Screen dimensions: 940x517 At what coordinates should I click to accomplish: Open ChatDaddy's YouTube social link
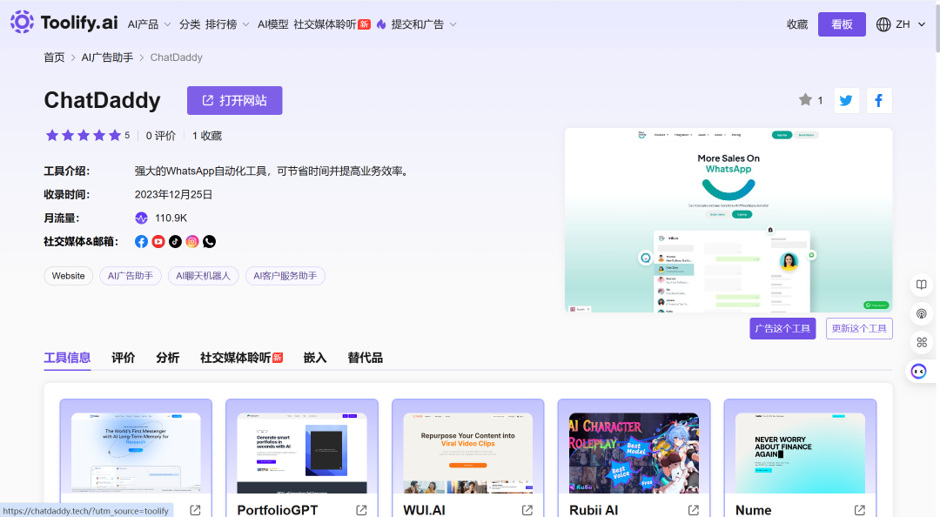click(x=158, y=242)
